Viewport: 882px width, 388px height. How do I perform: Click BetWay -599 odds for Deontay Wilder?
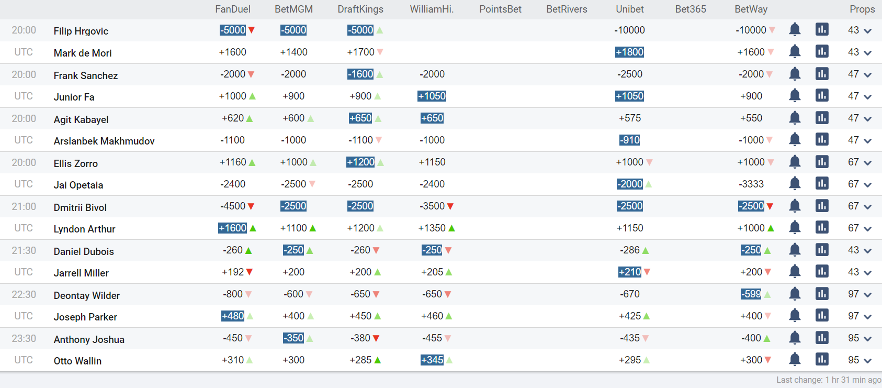point(751,294)
